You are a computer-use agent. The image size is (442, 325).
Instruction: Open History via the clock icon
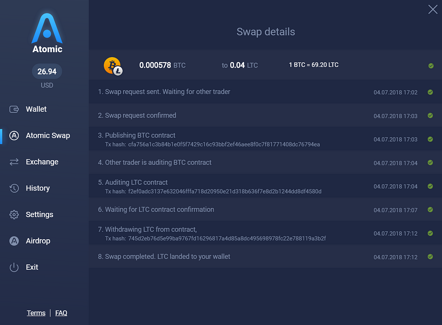[x=14, y=188]
